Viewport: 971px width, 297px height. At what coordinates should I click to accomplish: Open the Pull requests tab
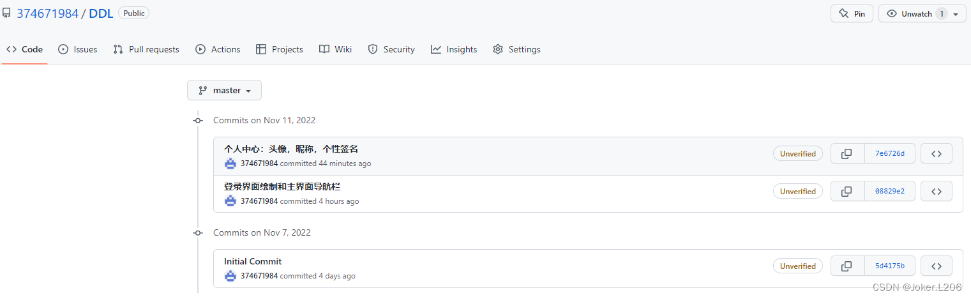[146, 49]
